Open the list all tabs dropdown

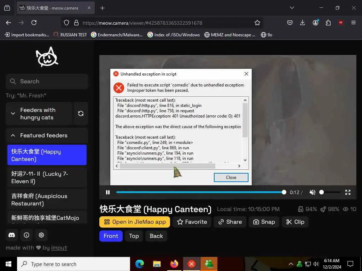[x=292, y=8]
